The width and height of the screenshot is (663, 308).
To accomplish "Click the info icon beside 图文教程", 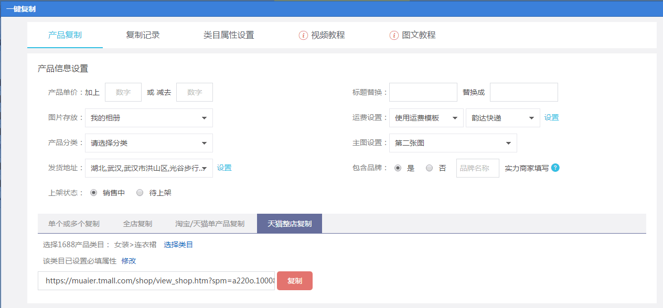I will pos(394,35).
